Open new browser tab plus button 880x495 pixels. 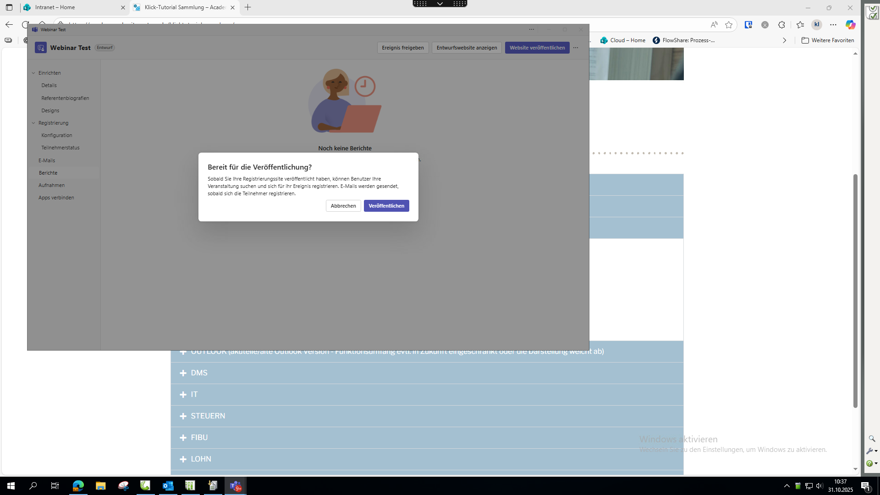(x=248, y=7)
